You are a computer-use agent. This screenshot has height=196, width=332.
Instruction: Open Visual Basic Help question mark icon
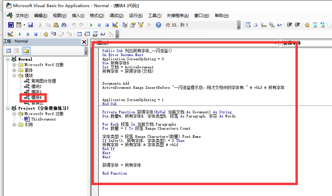158,25
